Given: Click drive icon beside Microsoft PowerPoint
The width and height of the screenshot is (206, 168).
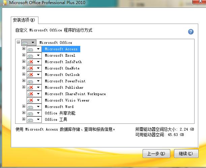Looking at the screenshot, I should (30, 81).
